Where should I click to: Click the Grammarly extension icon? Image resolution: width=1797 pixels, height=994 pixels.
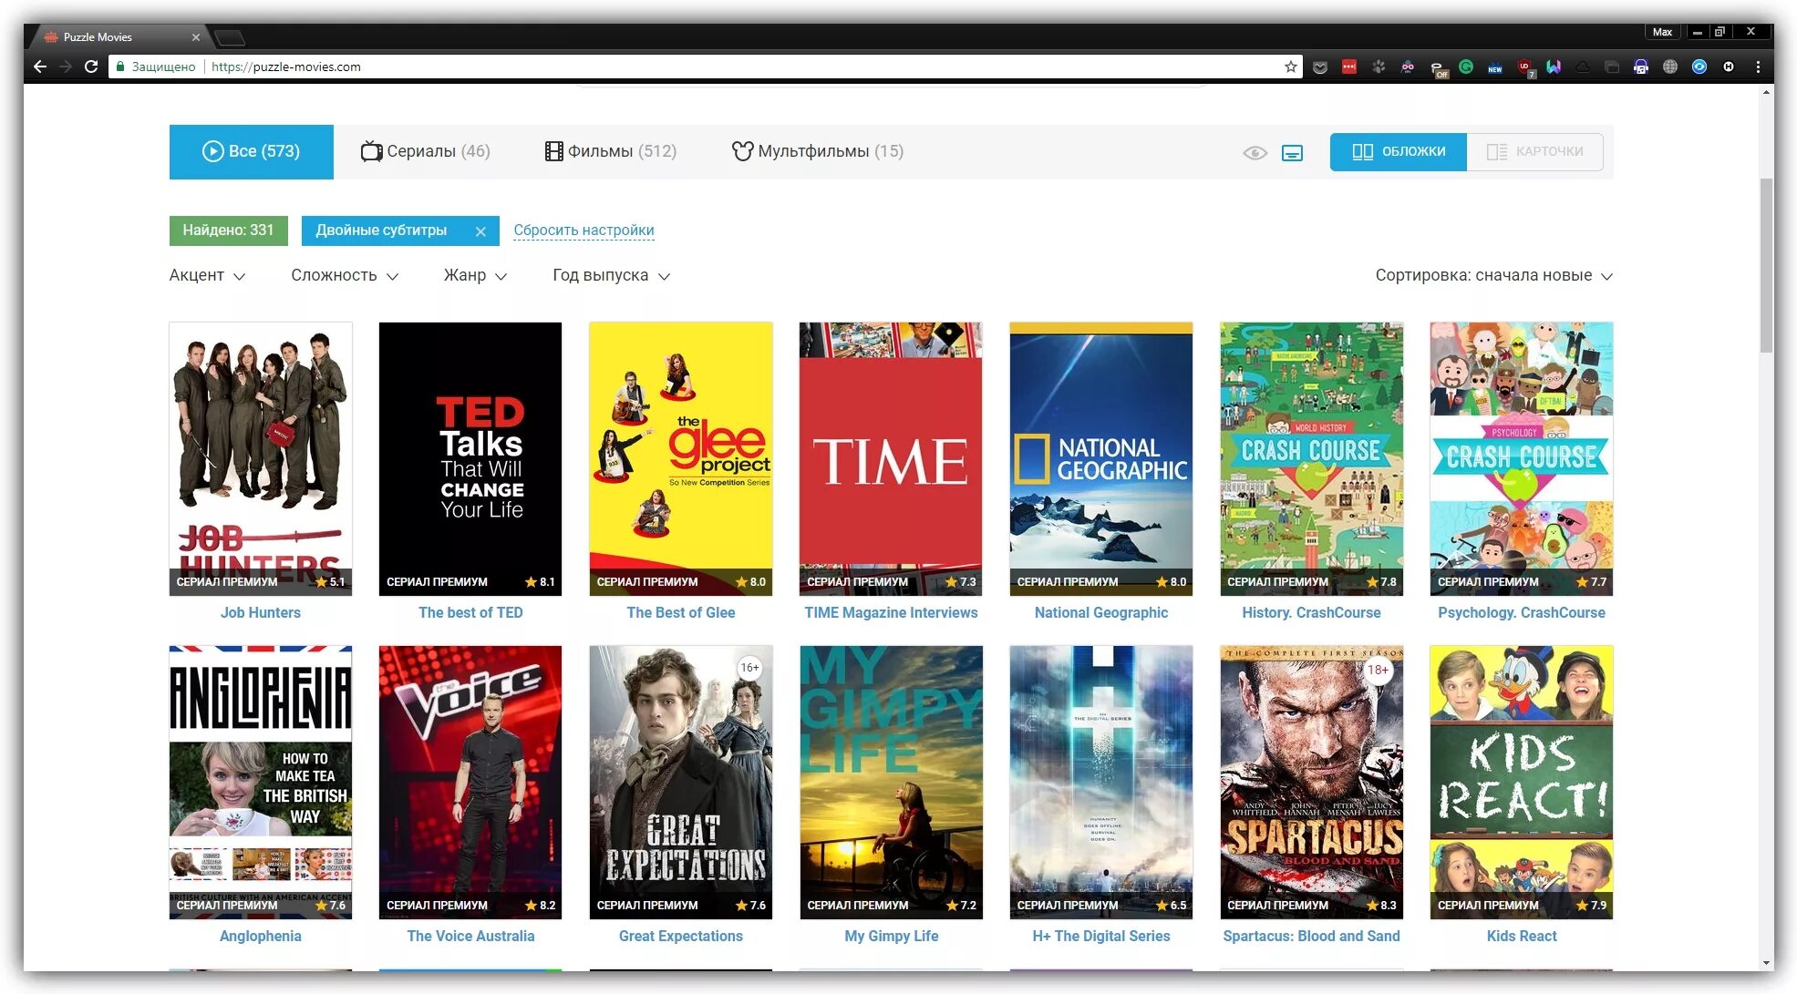(1466, 67)
